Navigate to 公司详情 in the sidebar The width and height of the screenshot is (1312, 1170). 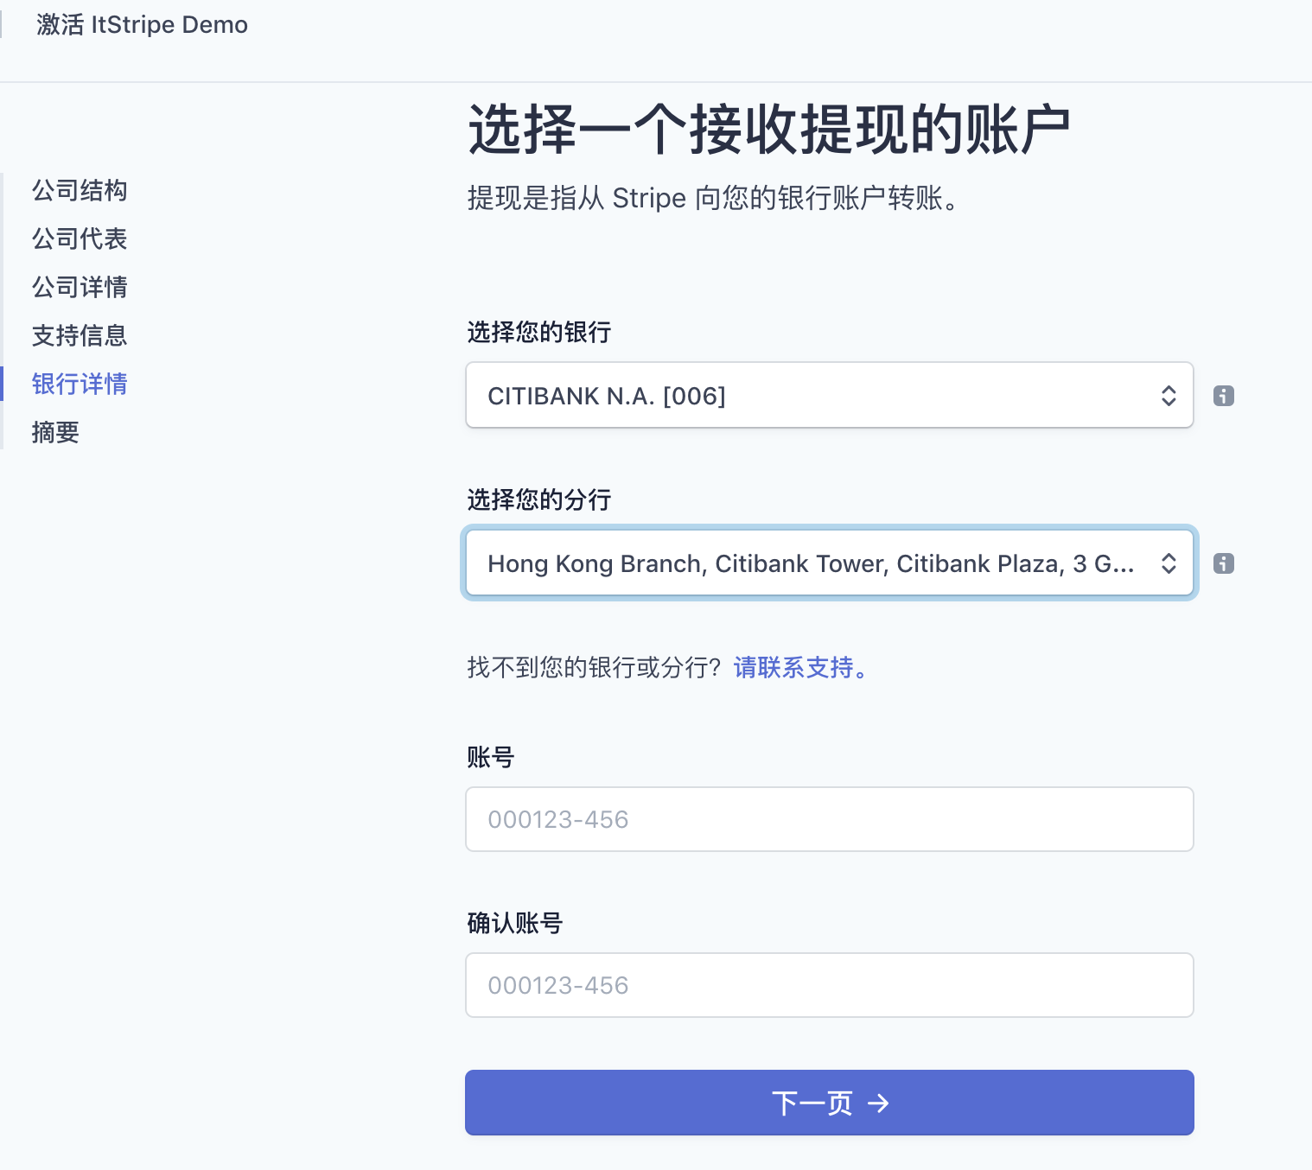[x=80, y=287]
